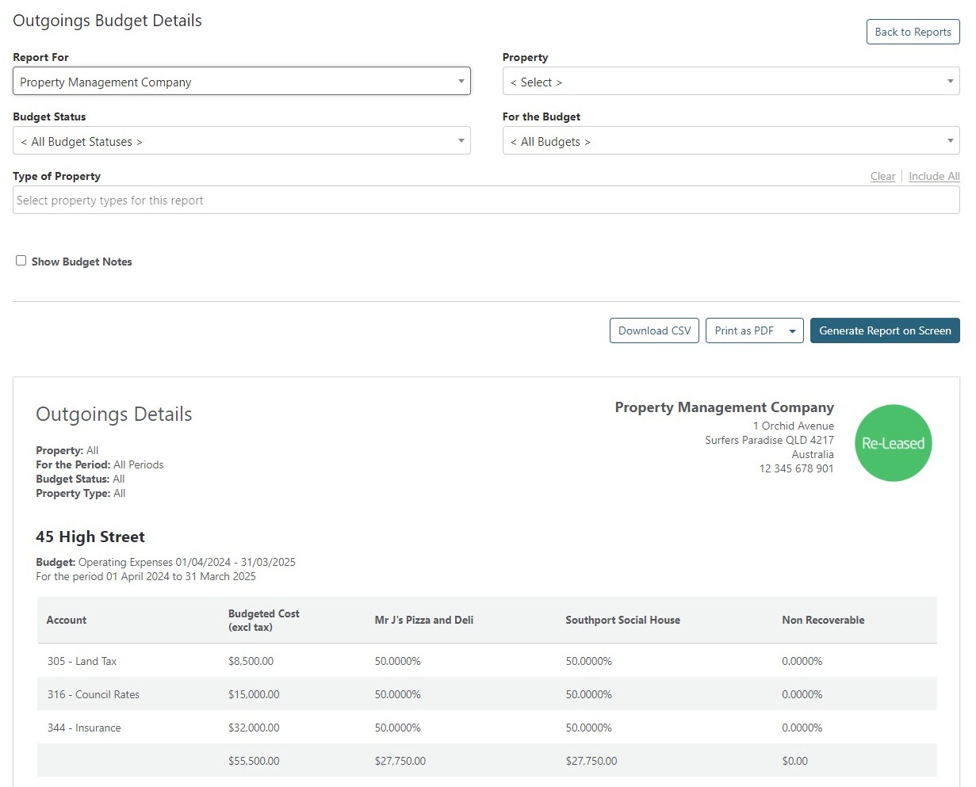Open the Report For dropdown
Viewport: 976px width, 787px height.
click(x=242, y=82)
